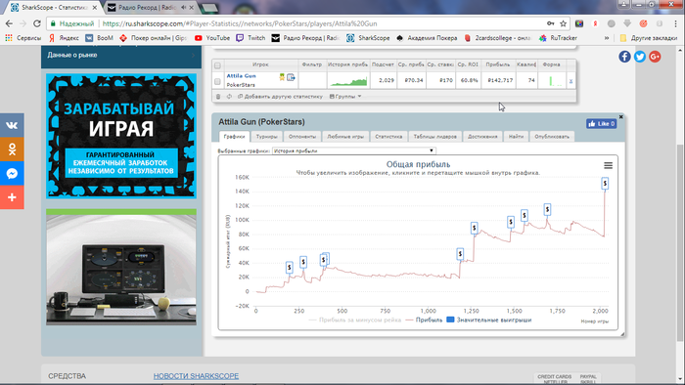Screen dimensions: 685x385
Task: Click Добавить другую статистику
Action: coord(280,97)
